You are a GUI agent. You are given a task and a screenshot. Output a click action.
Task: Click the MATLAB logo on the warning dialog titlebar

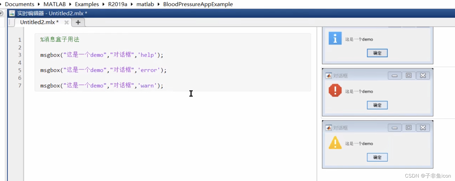pos(328,127)
